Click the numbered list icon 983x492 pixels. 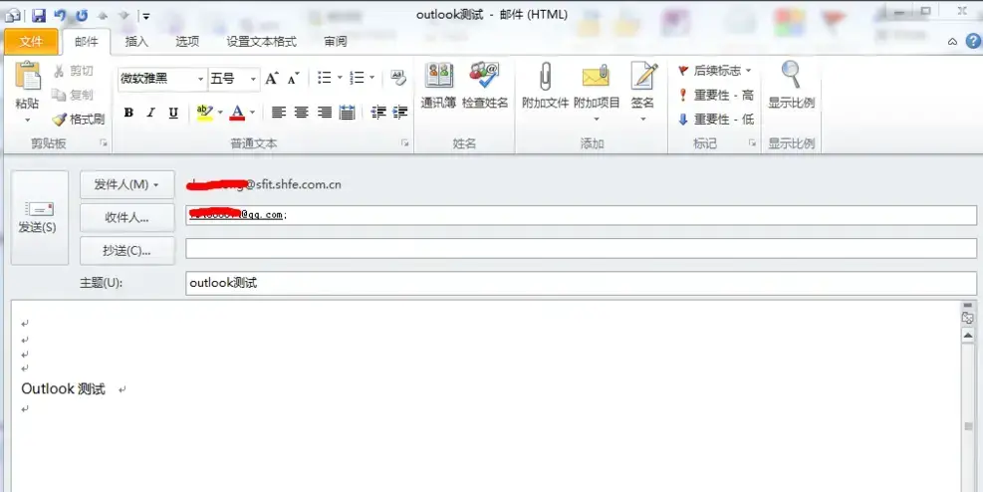click(357, 78)
